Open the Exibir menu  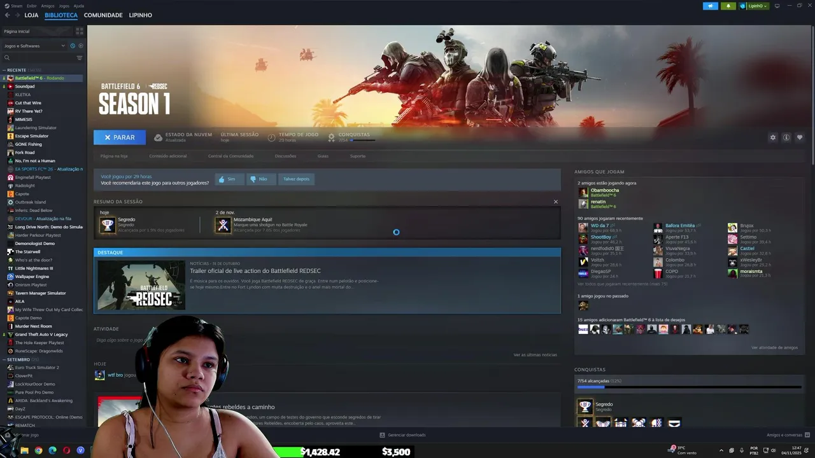pyautogui.click(x=32, y=6)
